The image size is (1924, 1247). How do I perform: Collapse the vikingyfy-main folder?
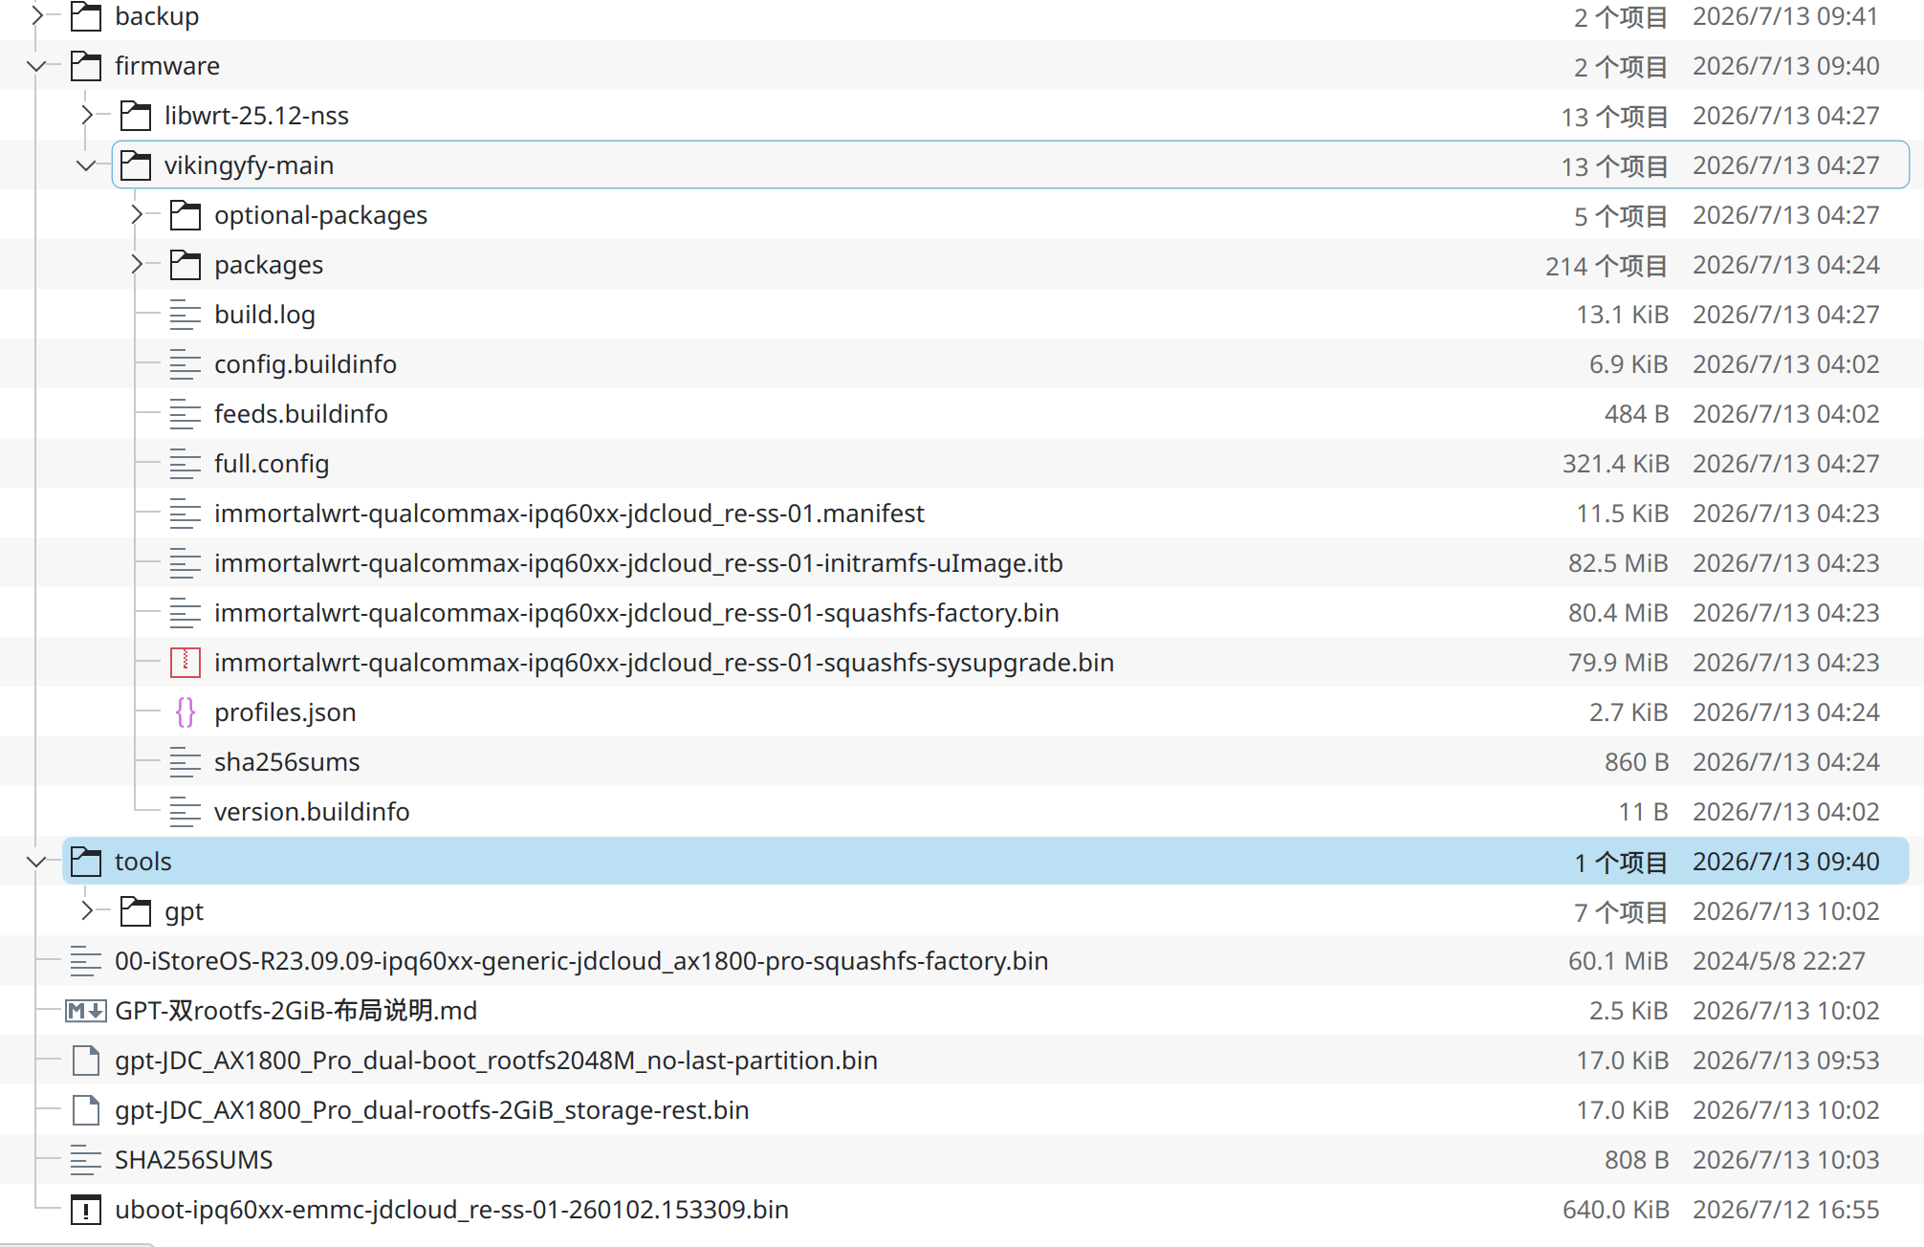[x=87, y=165]
